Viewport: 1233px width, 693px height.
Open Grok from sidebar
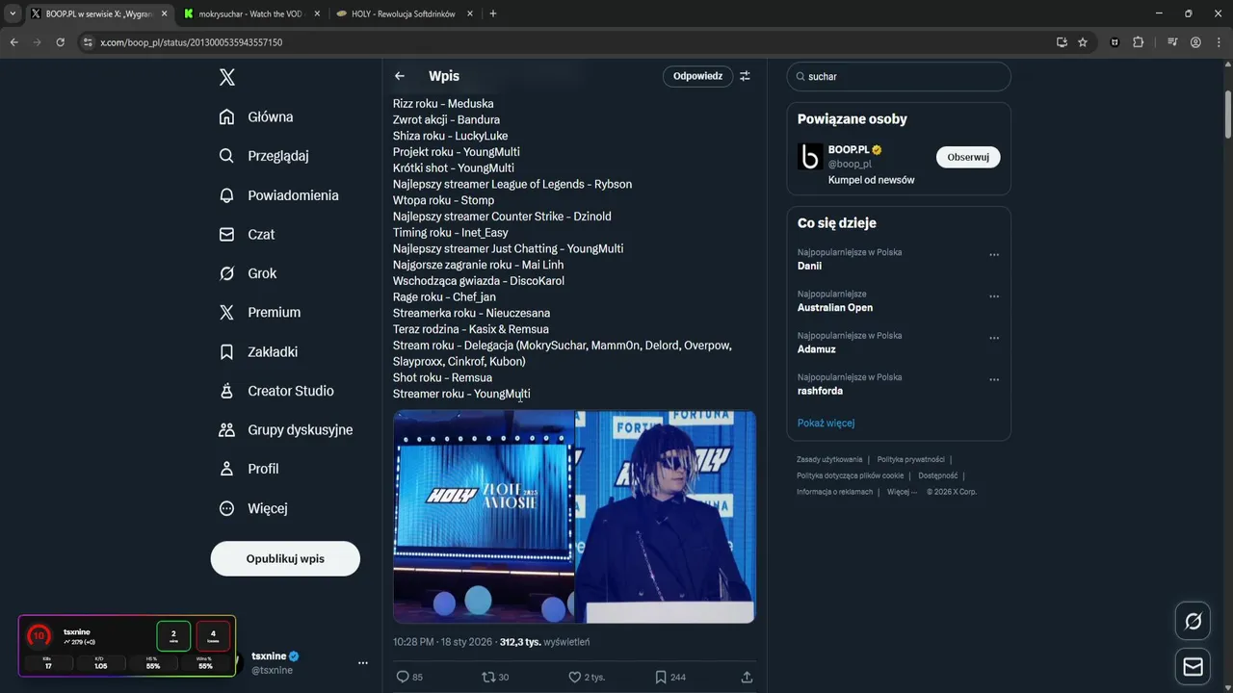[x=248, y=273]
